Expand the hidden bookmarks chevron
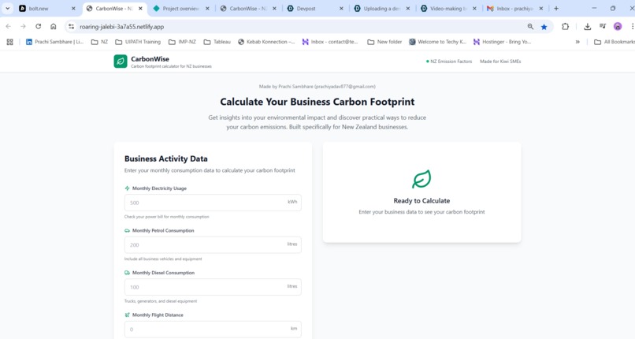This screenshot has width=635, height=339. pos(577,42)
